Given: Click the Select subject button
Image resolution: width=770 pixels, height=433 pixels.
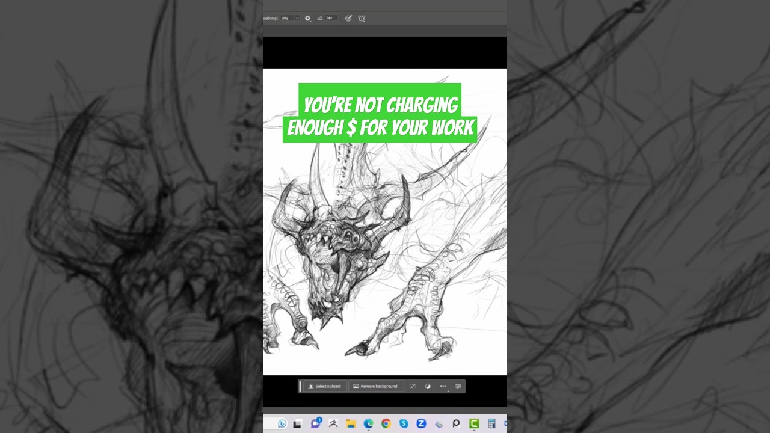Looking at the screenshot, I should 324,386.
